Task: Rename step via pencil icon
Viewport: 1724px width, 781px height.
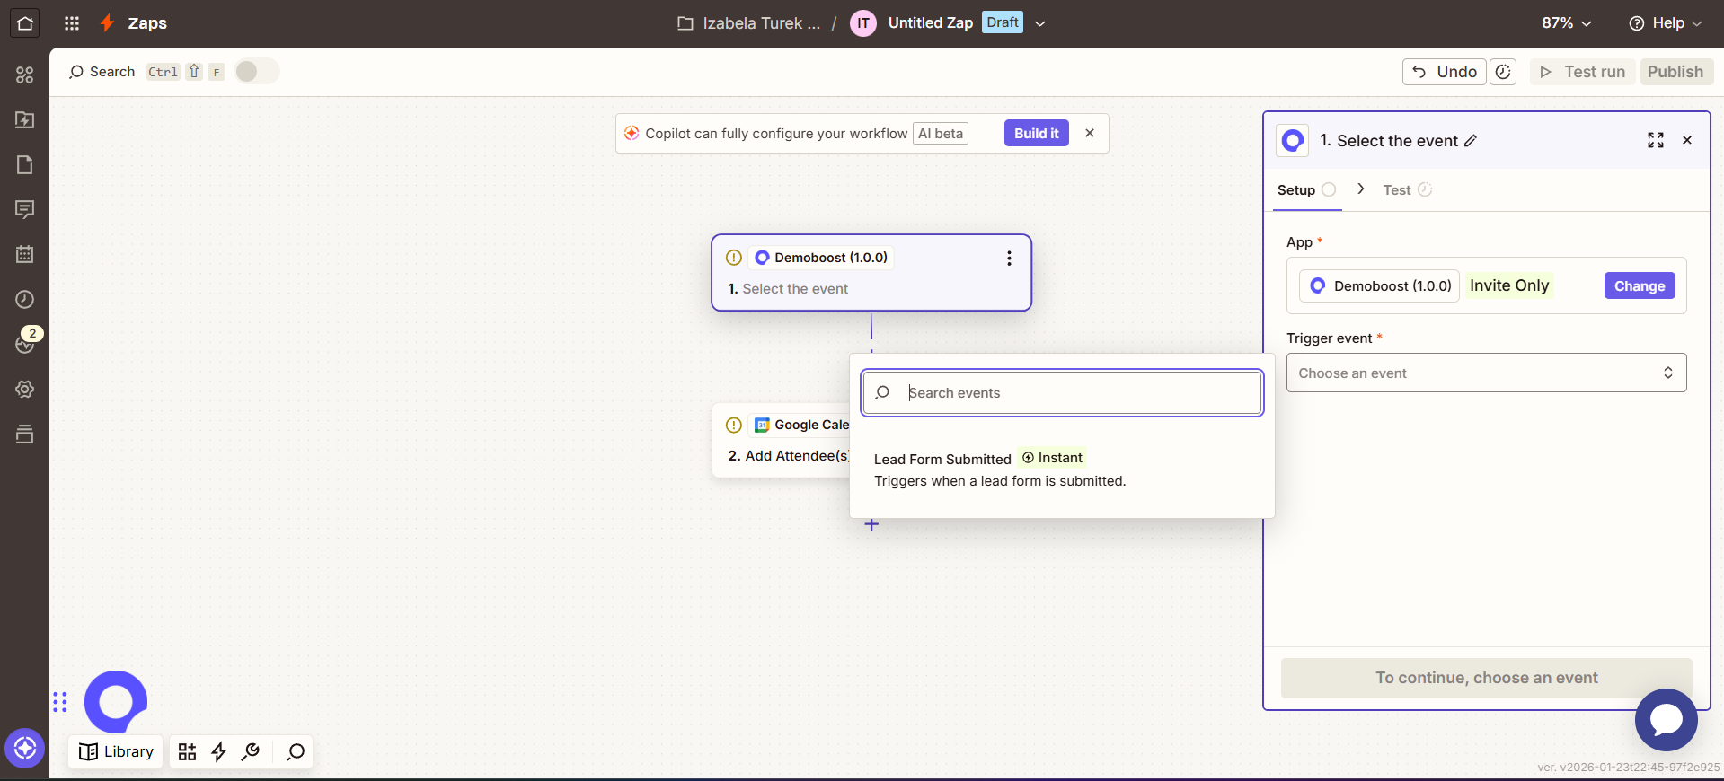Action: (1471, 141)
